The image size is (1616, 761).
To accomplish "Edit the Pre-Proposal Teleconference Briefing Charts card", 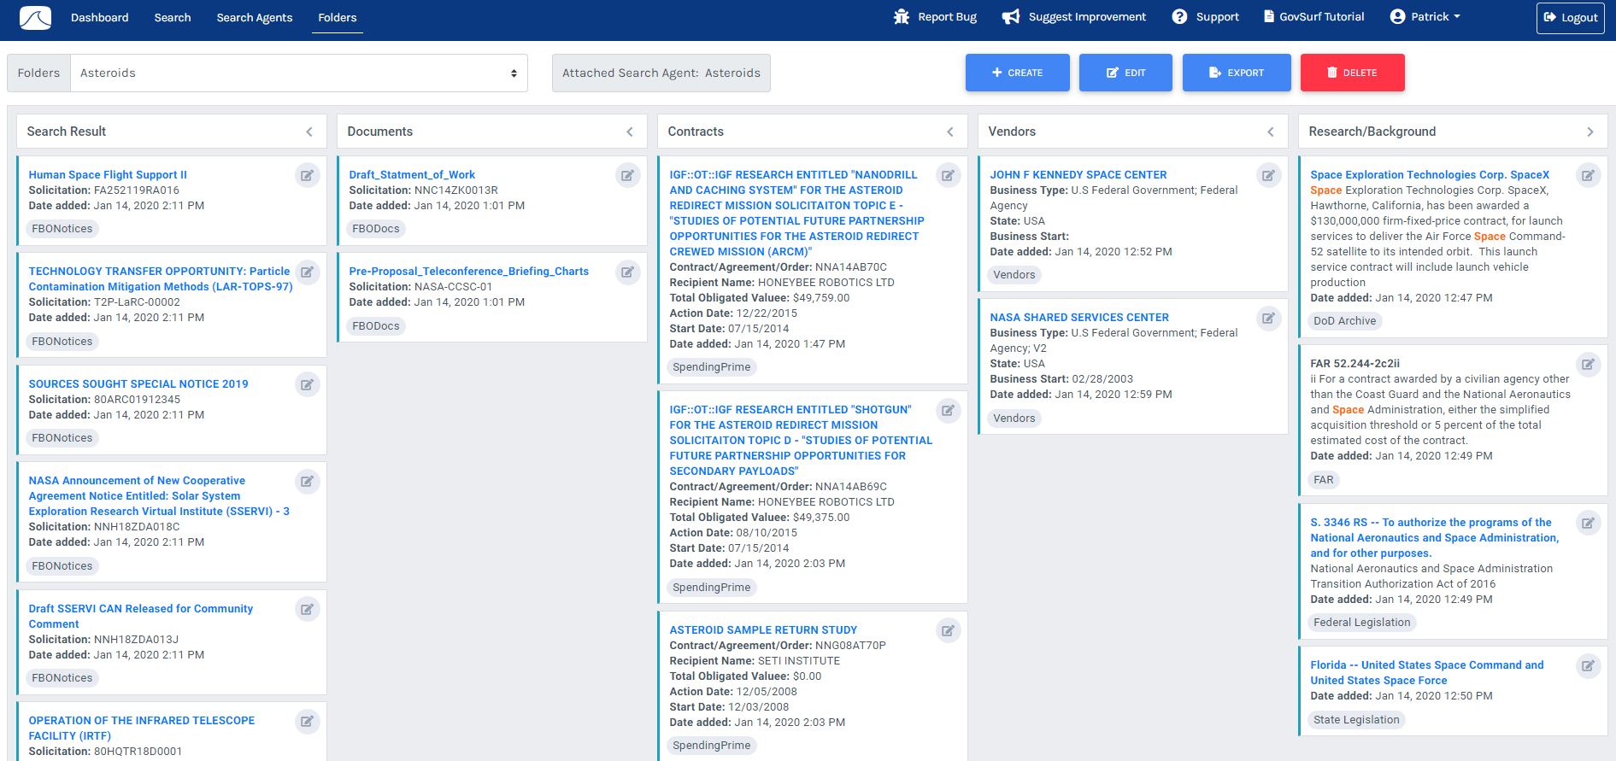I will [627, 272].
